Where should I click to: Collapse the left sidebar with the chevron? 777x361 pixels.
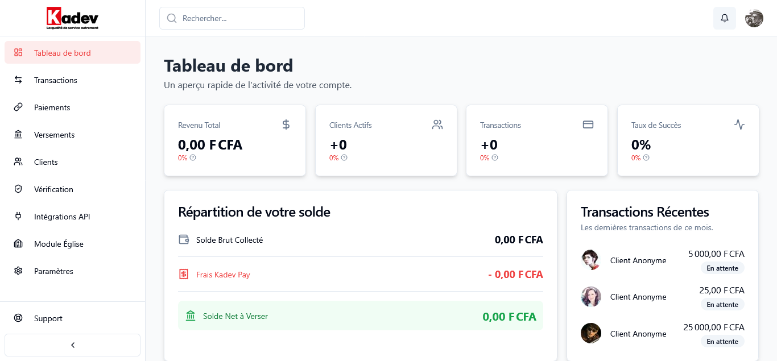tap(72, 345)
